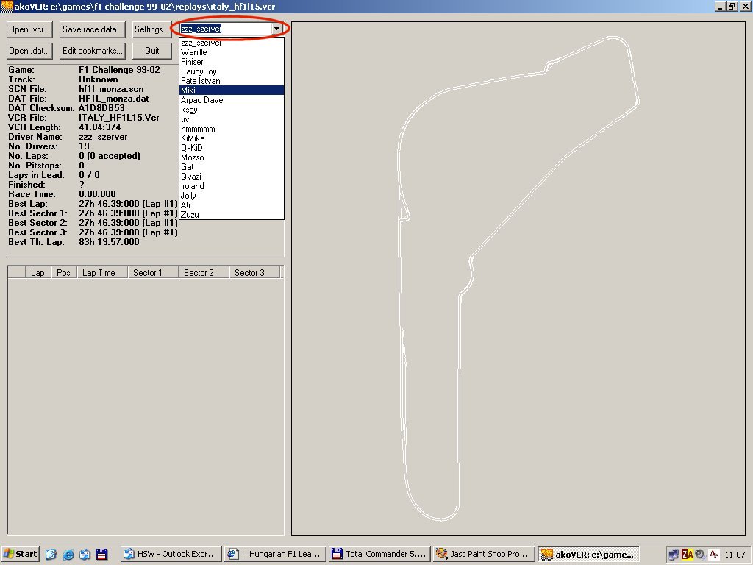Choose hmmmmm from the driver list
Image resolution: width=753 pixels, height=565 pixels.
click(232, 129)
